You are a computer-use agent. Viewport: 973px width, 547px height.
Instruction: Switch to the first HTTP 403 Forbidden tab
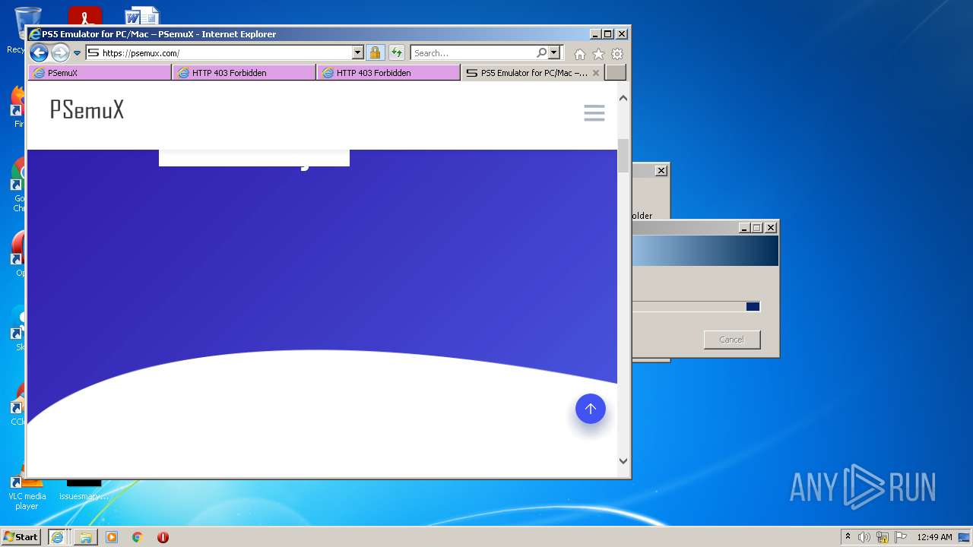(x=244, y=73)
